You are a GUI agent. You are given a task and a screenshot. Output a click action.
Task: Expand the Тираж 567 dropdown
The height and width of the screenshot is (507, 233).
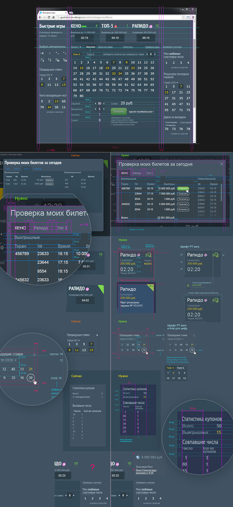click(x=46, y=75)
